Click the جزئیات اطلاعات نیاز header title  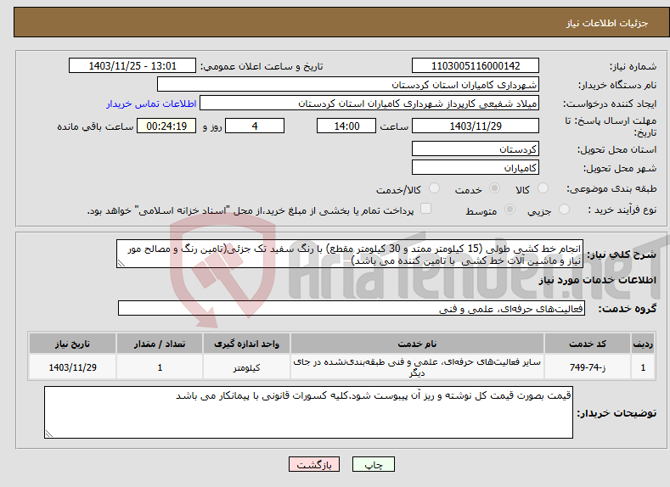[x=607, y=23]
